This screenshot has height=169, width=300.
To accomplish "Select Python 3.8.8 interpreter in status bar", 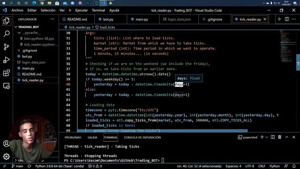I will coord(60,166).
